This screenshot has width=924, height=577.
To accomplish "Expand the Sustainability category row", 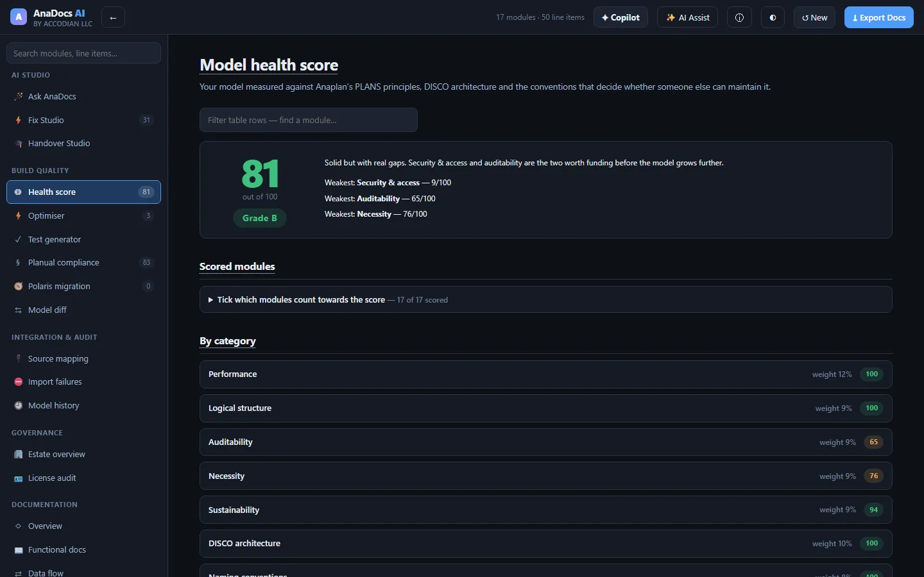I will pos(545,510).
